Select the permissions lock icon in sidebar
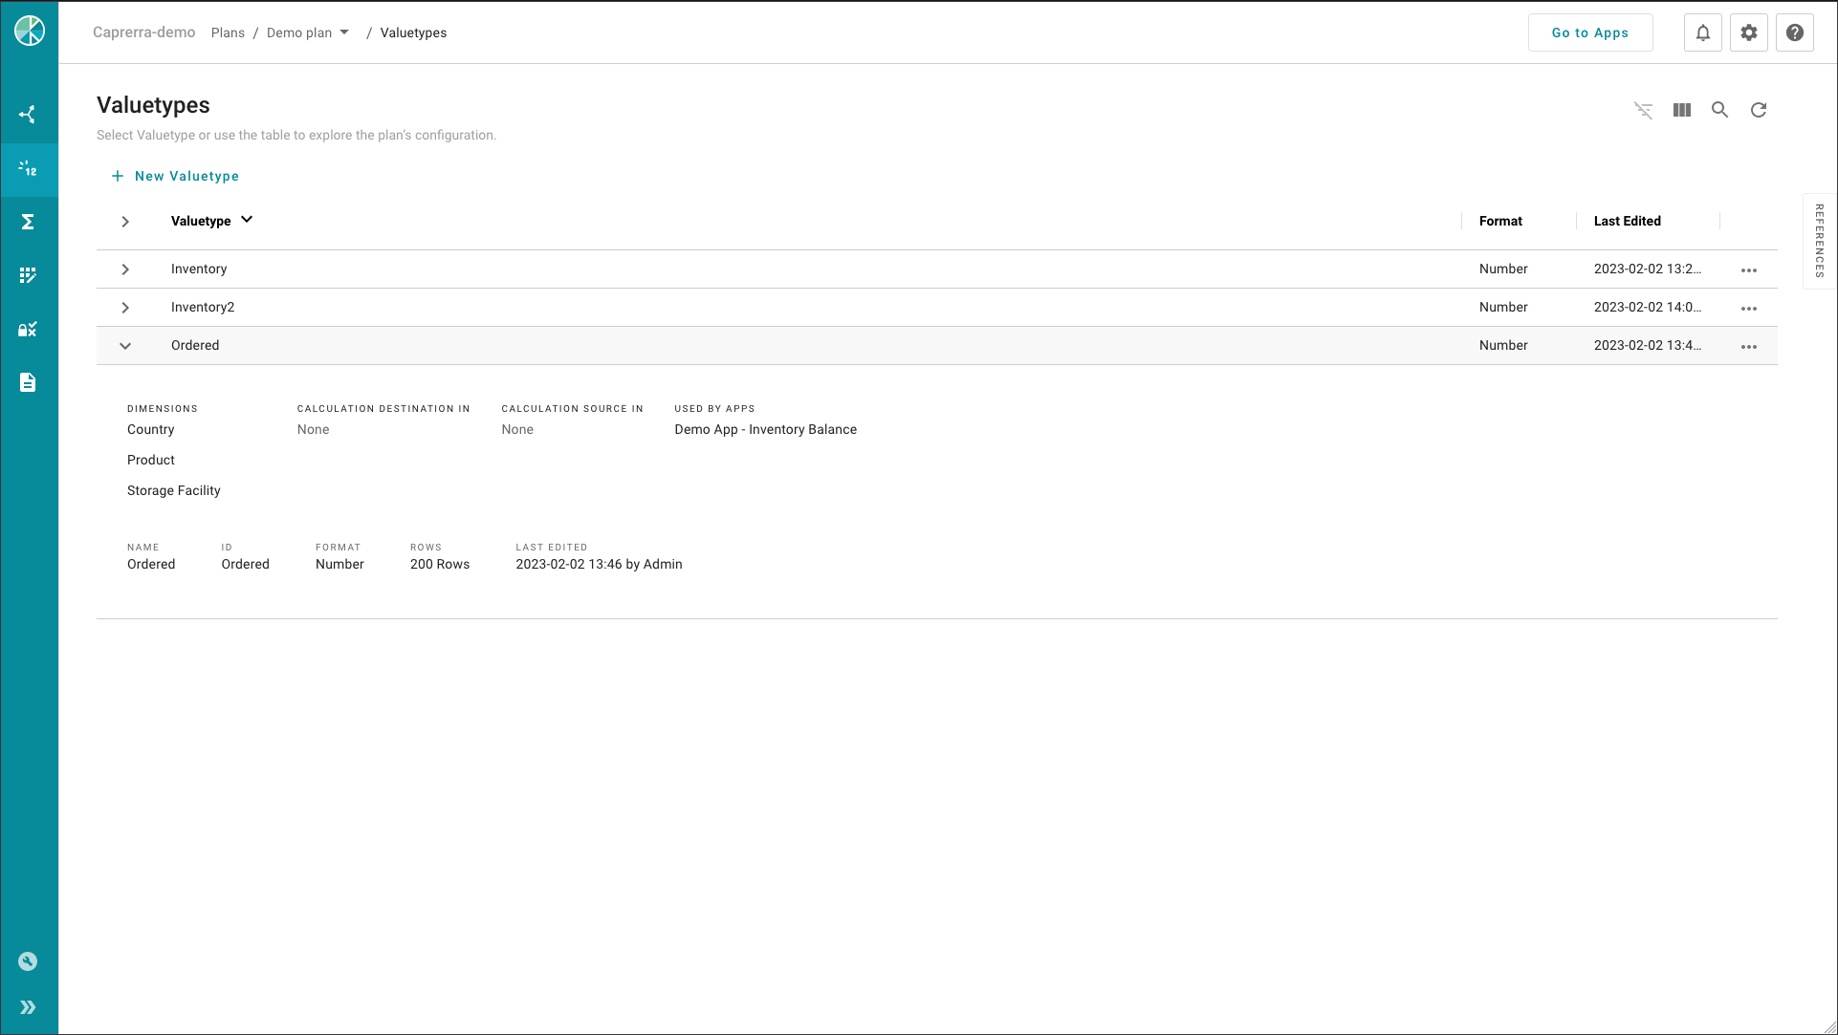1838x1035 pixels. coord(29,329)
